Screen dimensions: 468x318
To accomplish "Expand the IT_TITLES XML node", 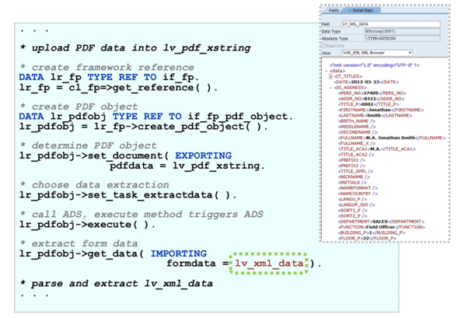I will coord(330,76).
